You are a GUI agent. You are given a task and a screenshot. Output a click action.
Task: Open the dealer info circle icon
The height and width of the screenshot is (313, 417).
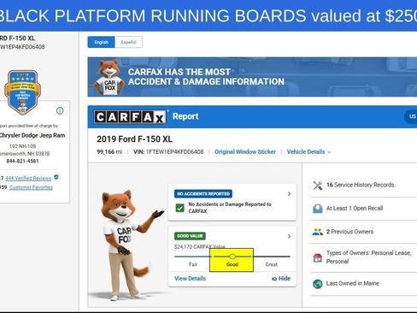[x=60, y=110]
